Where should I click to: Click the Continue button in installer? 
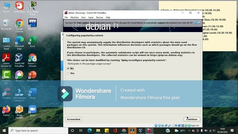pyautogui.click(x=192, y=119)
